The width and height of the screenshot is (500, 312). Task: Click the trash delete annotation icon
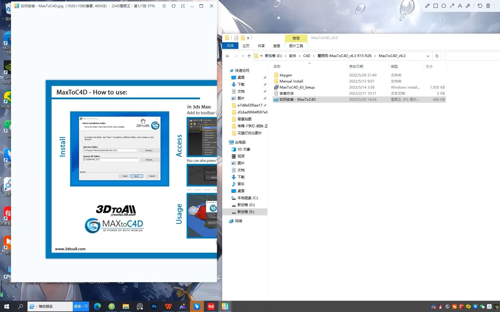coord(488,6)
